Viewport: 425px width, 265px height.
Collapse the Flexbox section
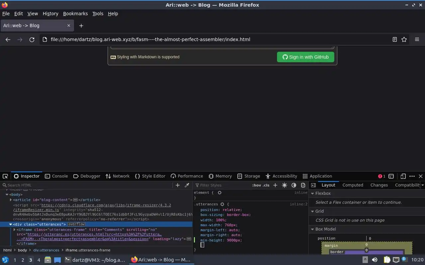click(312, 193)
